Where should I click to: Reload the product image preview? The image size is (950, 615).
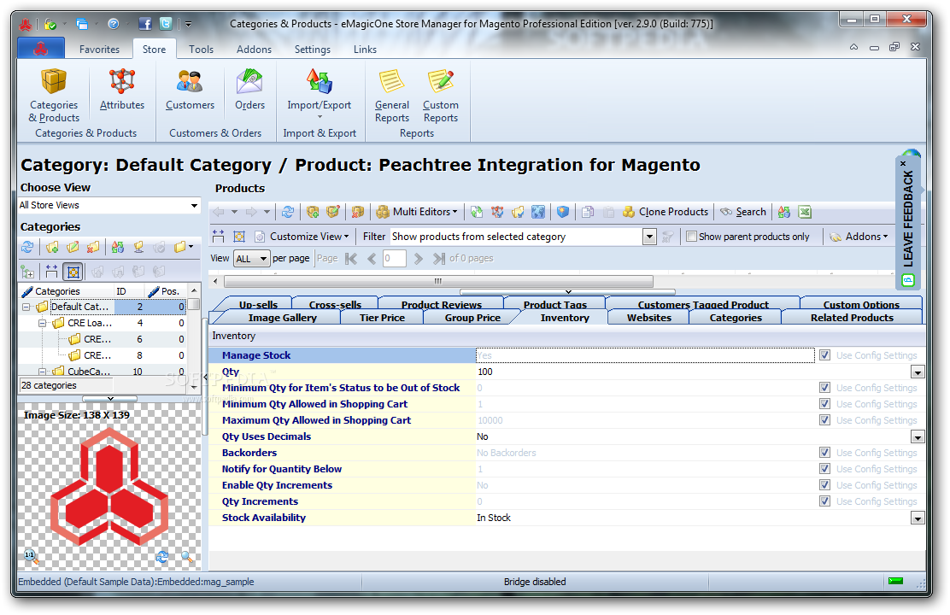(161, 556)
